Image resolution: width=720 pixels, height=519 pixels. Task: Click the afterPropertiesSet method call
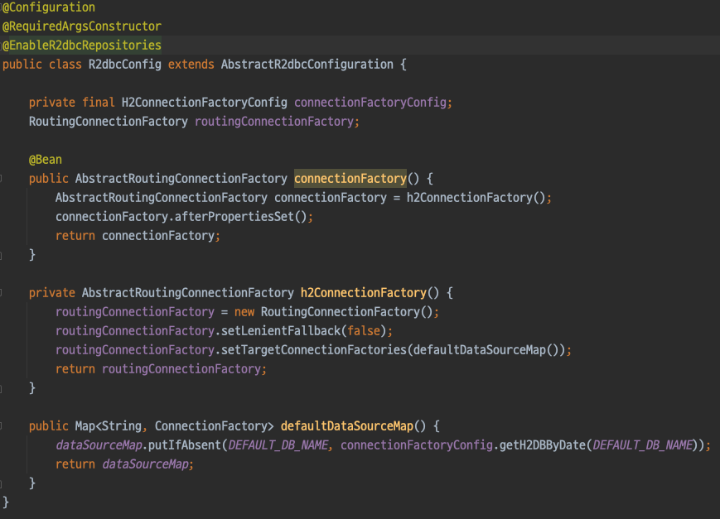click(234, 217)
